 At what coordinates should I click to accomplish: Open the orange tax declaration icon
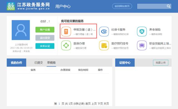66,31
